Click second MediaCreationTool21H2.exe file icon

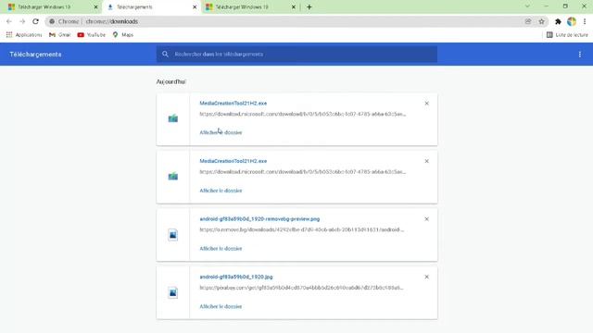tap(173, 177)
